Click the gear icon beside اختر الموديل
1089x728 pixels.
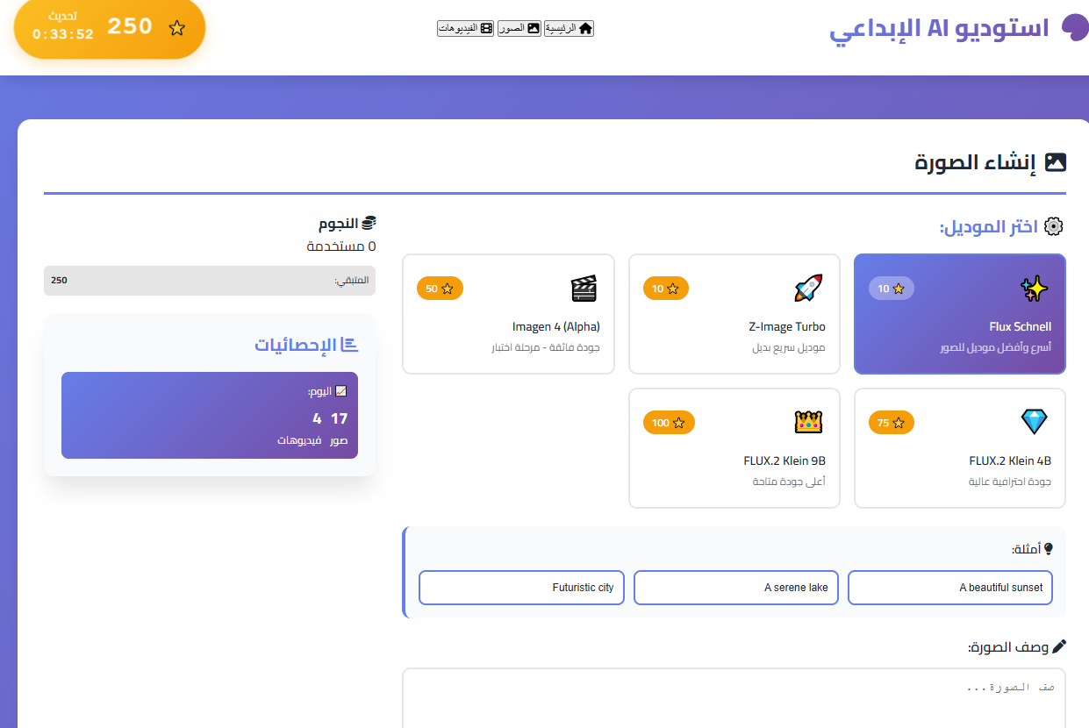(x=1054, y=226)
